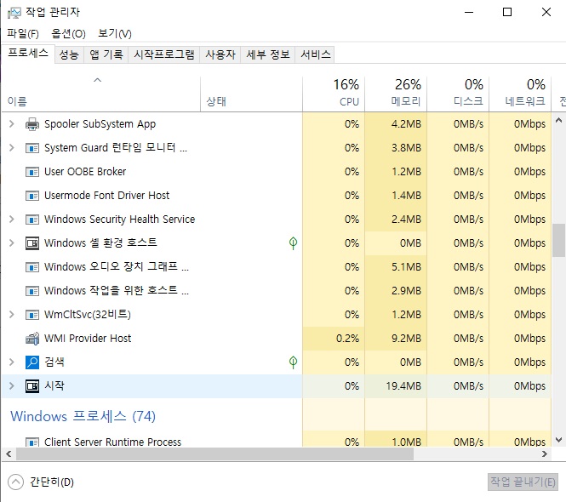Click the 작업 관리자 title bar icon
The image size is (566, 502).
tap(14, 13)
